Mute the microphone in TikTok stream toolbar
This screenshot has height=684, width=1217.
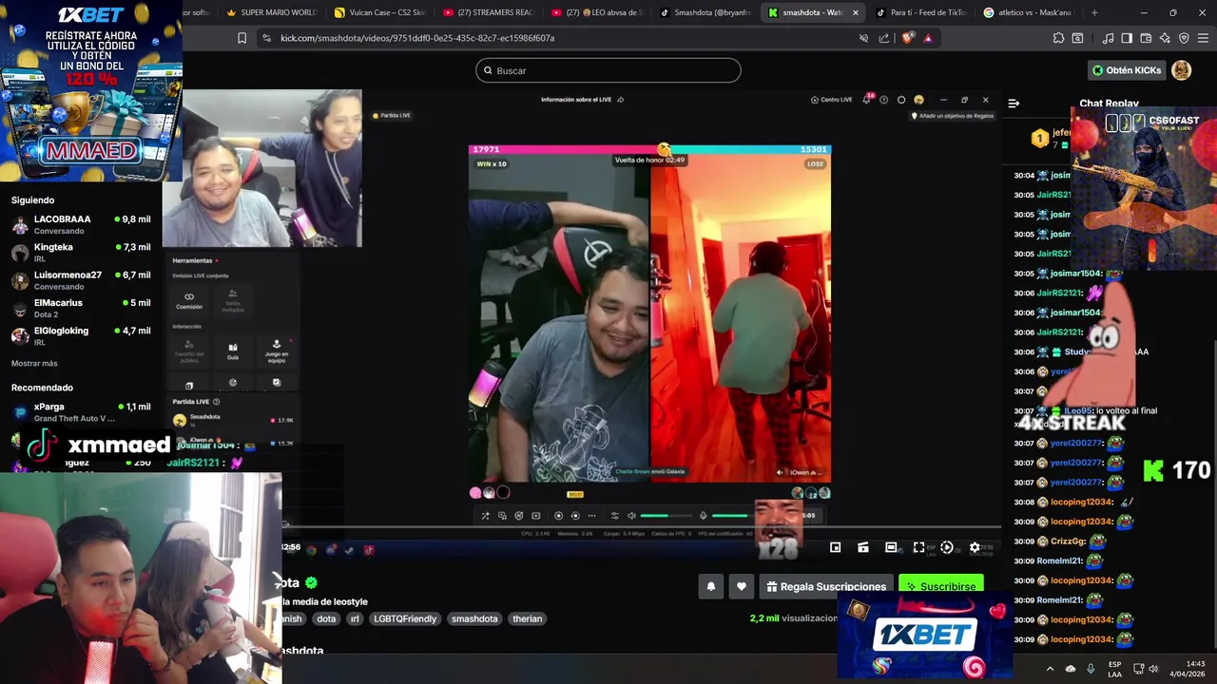(x=703, y=516)
